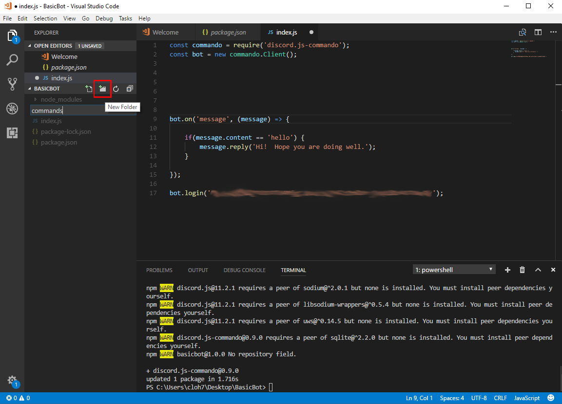Change language mode JavaScript in status bar
The height and width of the screenshot is (404, 562).
(527, 398)
